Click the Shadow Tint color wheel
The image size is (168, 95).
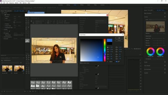coord(150,52)
